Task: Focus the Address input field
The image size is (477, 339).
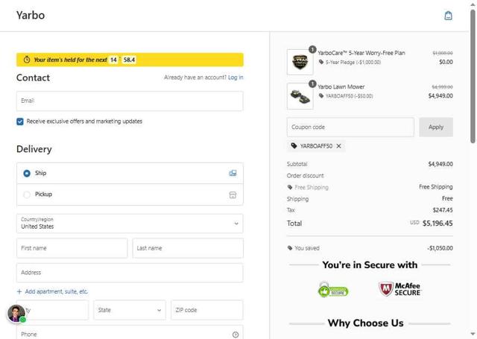Action: (x=130, y=273)
